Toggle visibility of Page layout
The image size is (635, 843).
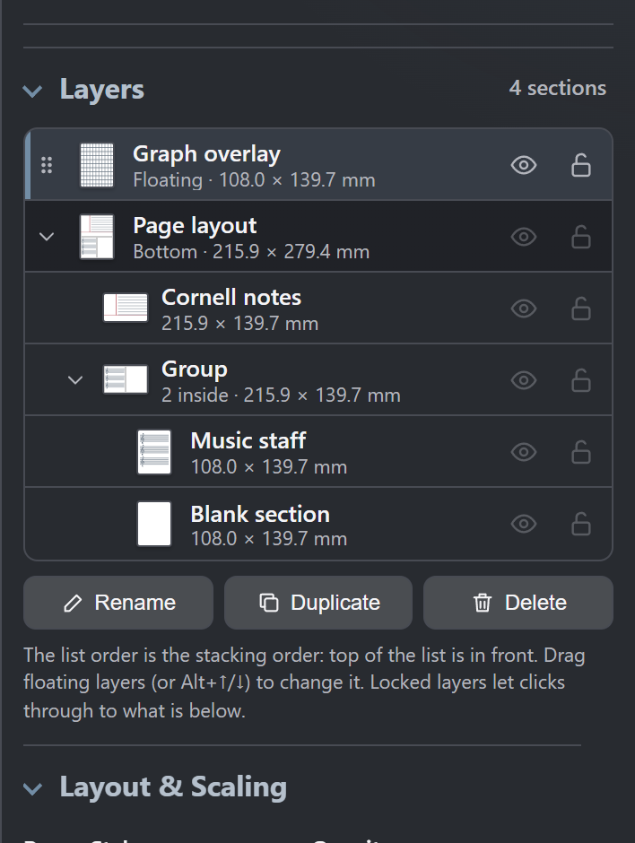(524, 237)
